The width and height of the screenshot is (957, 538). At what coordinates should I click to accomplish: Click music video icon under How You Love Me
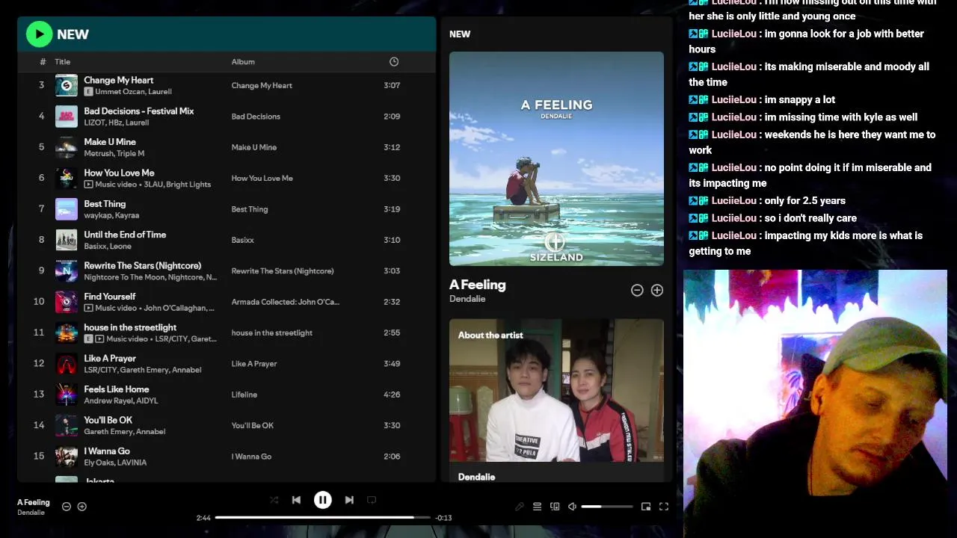click(88, 185)
